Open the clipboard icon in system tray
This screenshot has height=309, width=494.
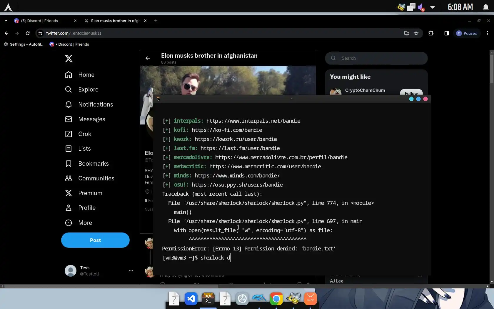coord(411,7)
